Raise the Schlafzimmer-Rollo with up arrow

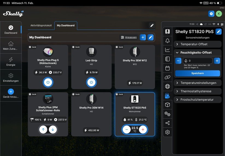[43, 129]
